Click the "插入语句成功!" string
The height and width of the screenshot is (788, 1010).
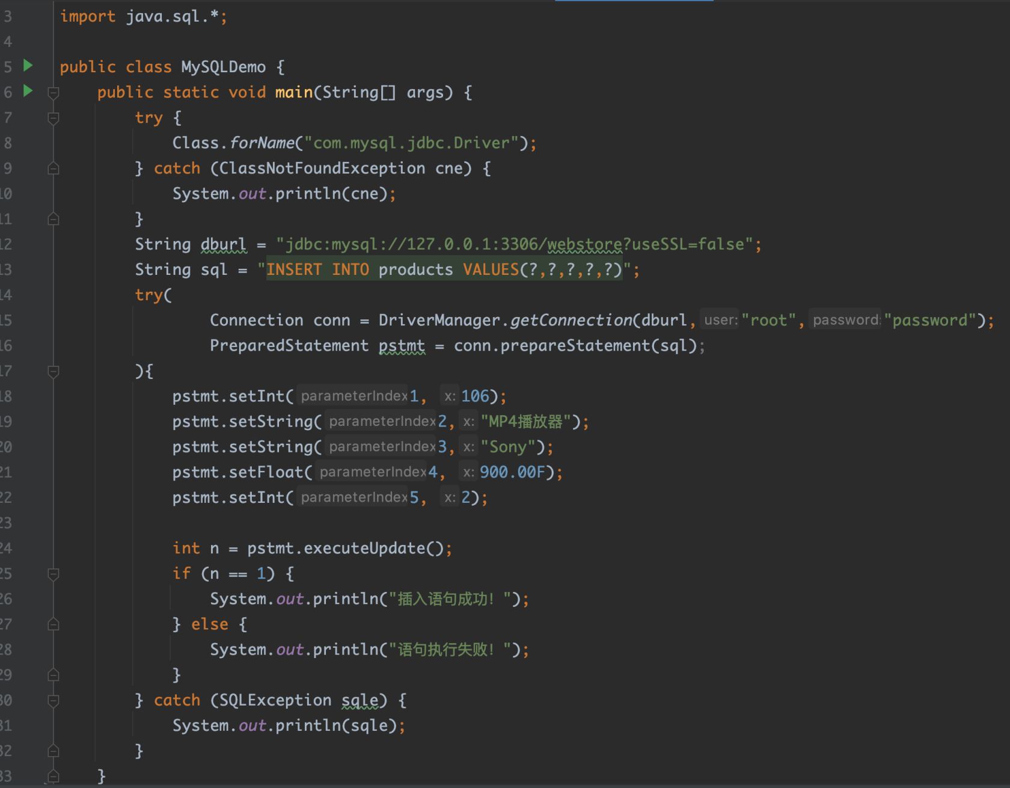[450, 599]
